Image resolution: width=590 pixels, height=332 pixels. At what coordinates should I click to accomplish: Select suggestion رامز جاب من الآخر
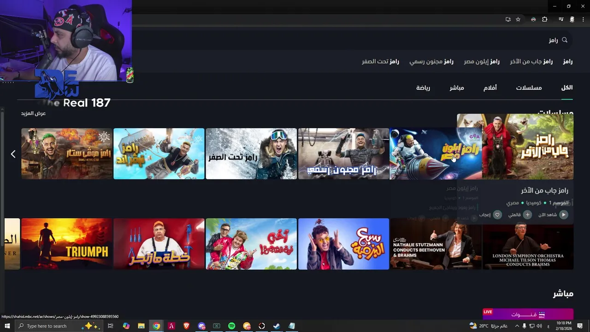pyautogui.click(x=531, y=61)
